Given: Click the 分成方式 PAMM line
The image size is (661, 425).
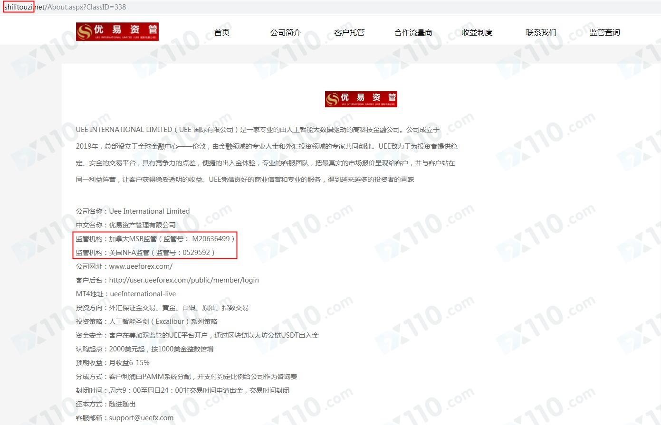Looking at the screenshot, I should click(186, 377).
